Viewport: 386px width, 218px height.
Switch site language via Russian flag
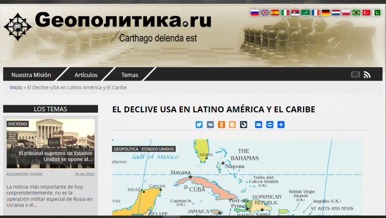click(254, 12)
